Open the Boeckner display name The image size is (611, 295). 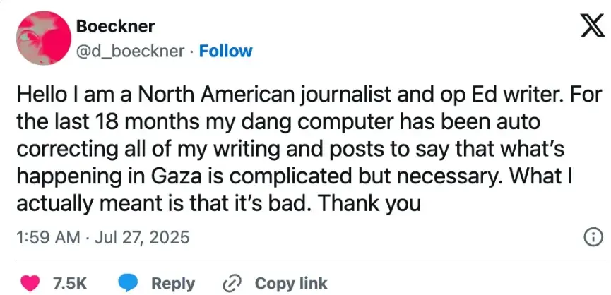pos(115,26)
